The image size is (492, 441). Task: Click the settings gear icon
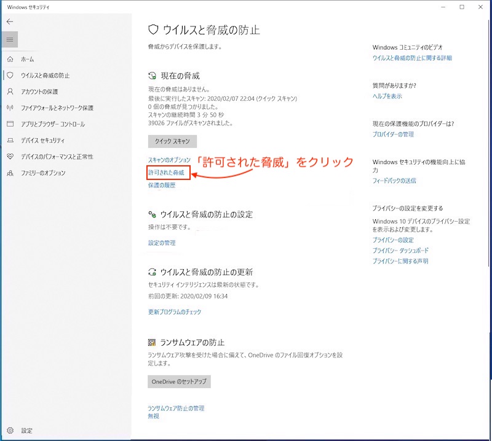tap(10, 431)
